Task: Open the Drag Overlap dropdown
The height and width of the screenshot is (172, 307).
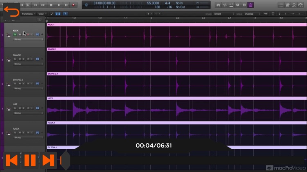Action: pos(253,14)
